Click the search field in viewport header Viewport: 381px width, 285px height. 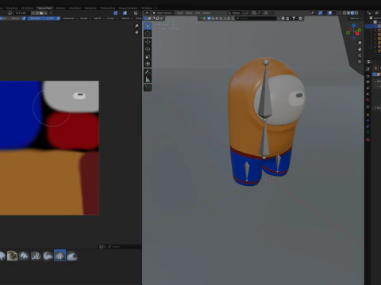(256, 18)
